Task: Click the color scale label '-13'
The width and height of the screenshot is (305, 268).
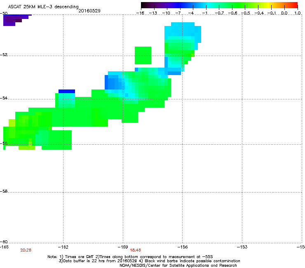Action: point(153,13)
